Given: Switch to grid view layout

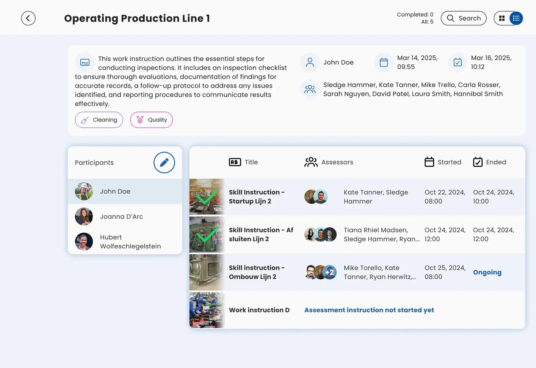Looking at the screenshot, I should 502,18.
